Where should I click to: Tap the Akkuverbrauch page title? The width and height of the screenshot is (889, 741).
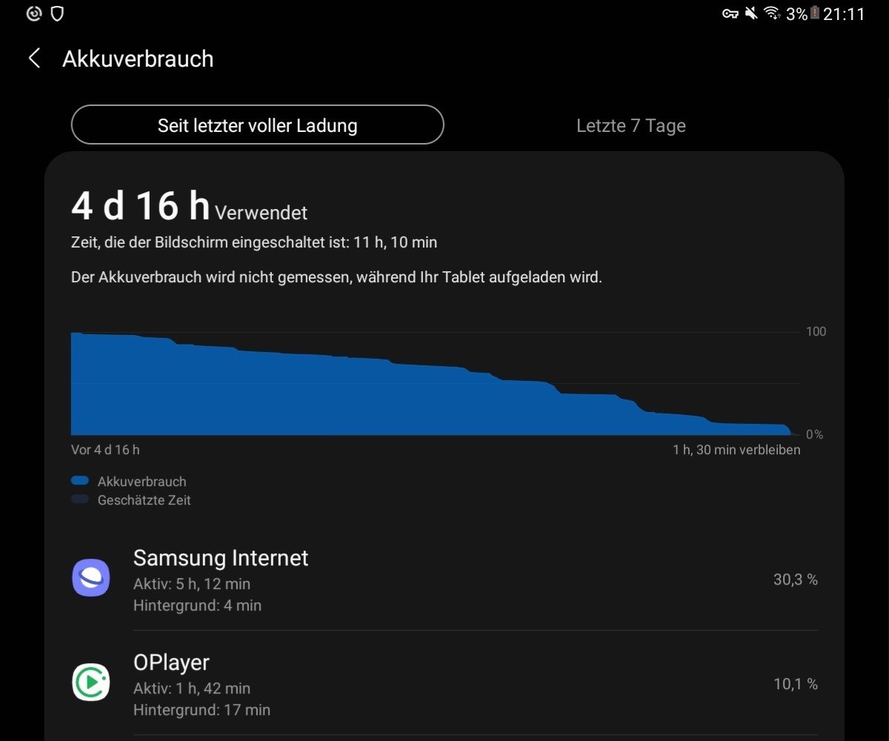tap(138, 59)
